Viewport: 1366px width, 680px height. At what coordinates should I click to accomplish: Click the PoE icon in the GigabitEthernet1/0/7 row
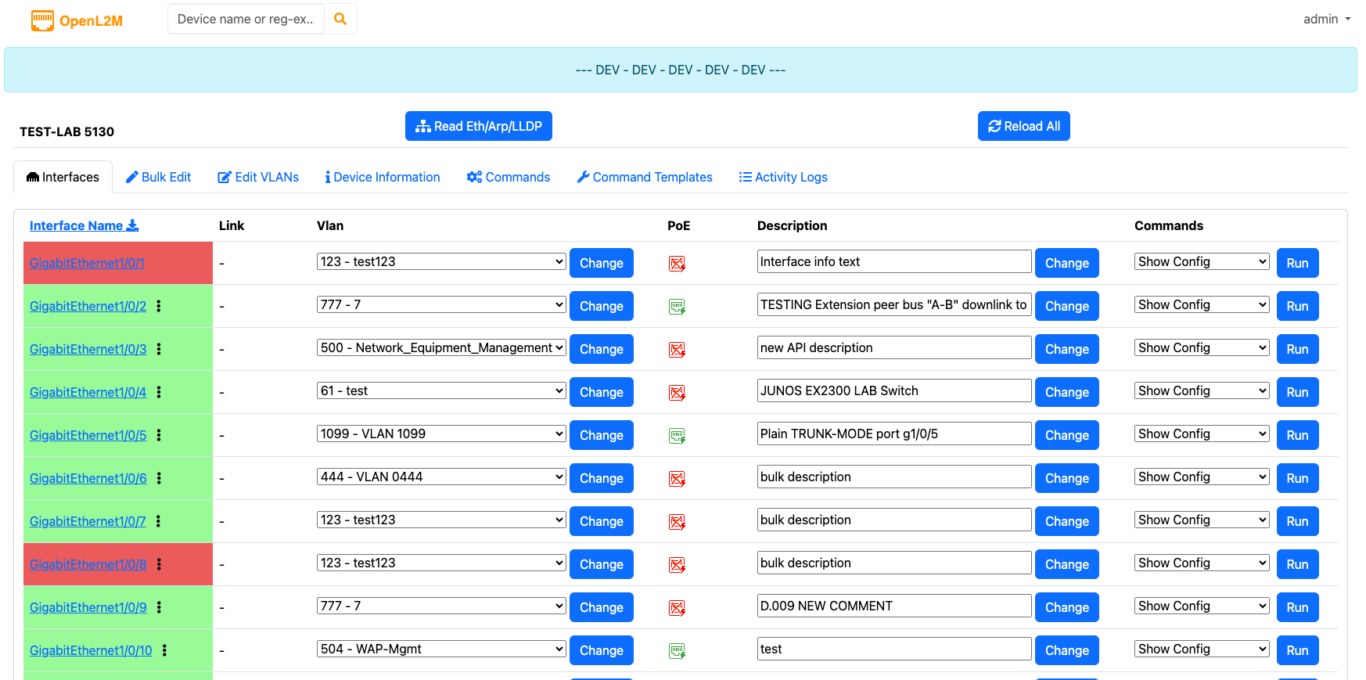click(678, 522)
